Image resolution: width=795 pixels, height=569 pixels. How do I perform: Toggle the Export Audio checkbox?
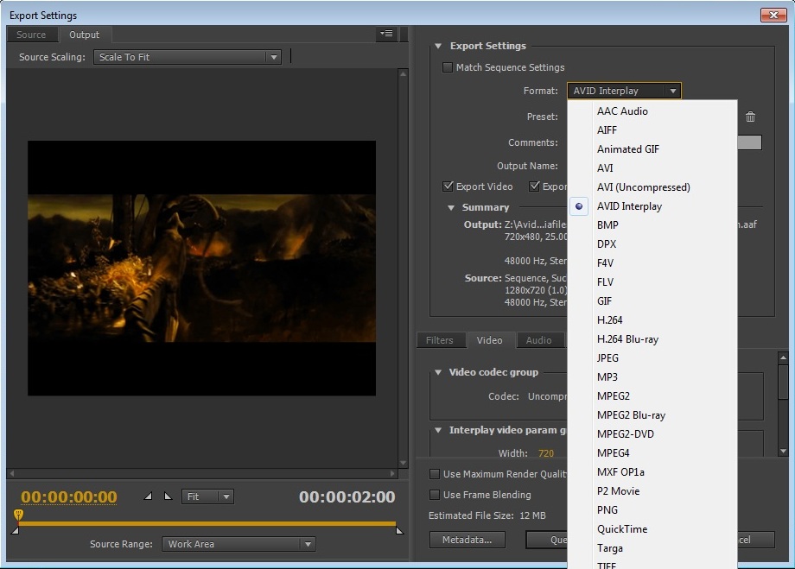click(x=534, y=187)
